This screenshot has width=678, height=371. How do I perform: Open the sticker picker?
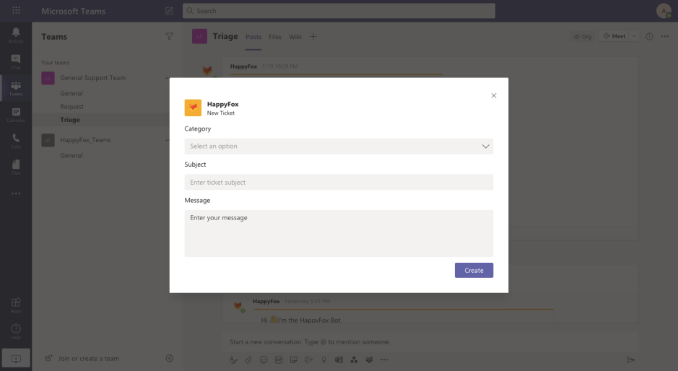pyautogui.click(x=294, y=359)
